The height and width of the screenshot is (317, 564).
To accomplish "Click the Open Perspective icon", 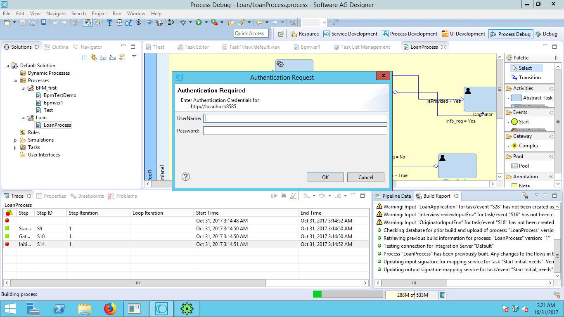I will [281, 34].
